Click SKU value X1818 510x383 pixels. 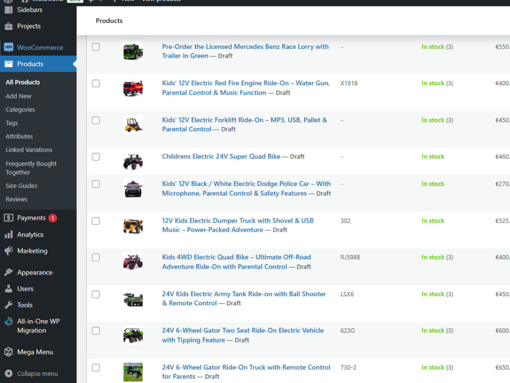click(x=349, y=83)
